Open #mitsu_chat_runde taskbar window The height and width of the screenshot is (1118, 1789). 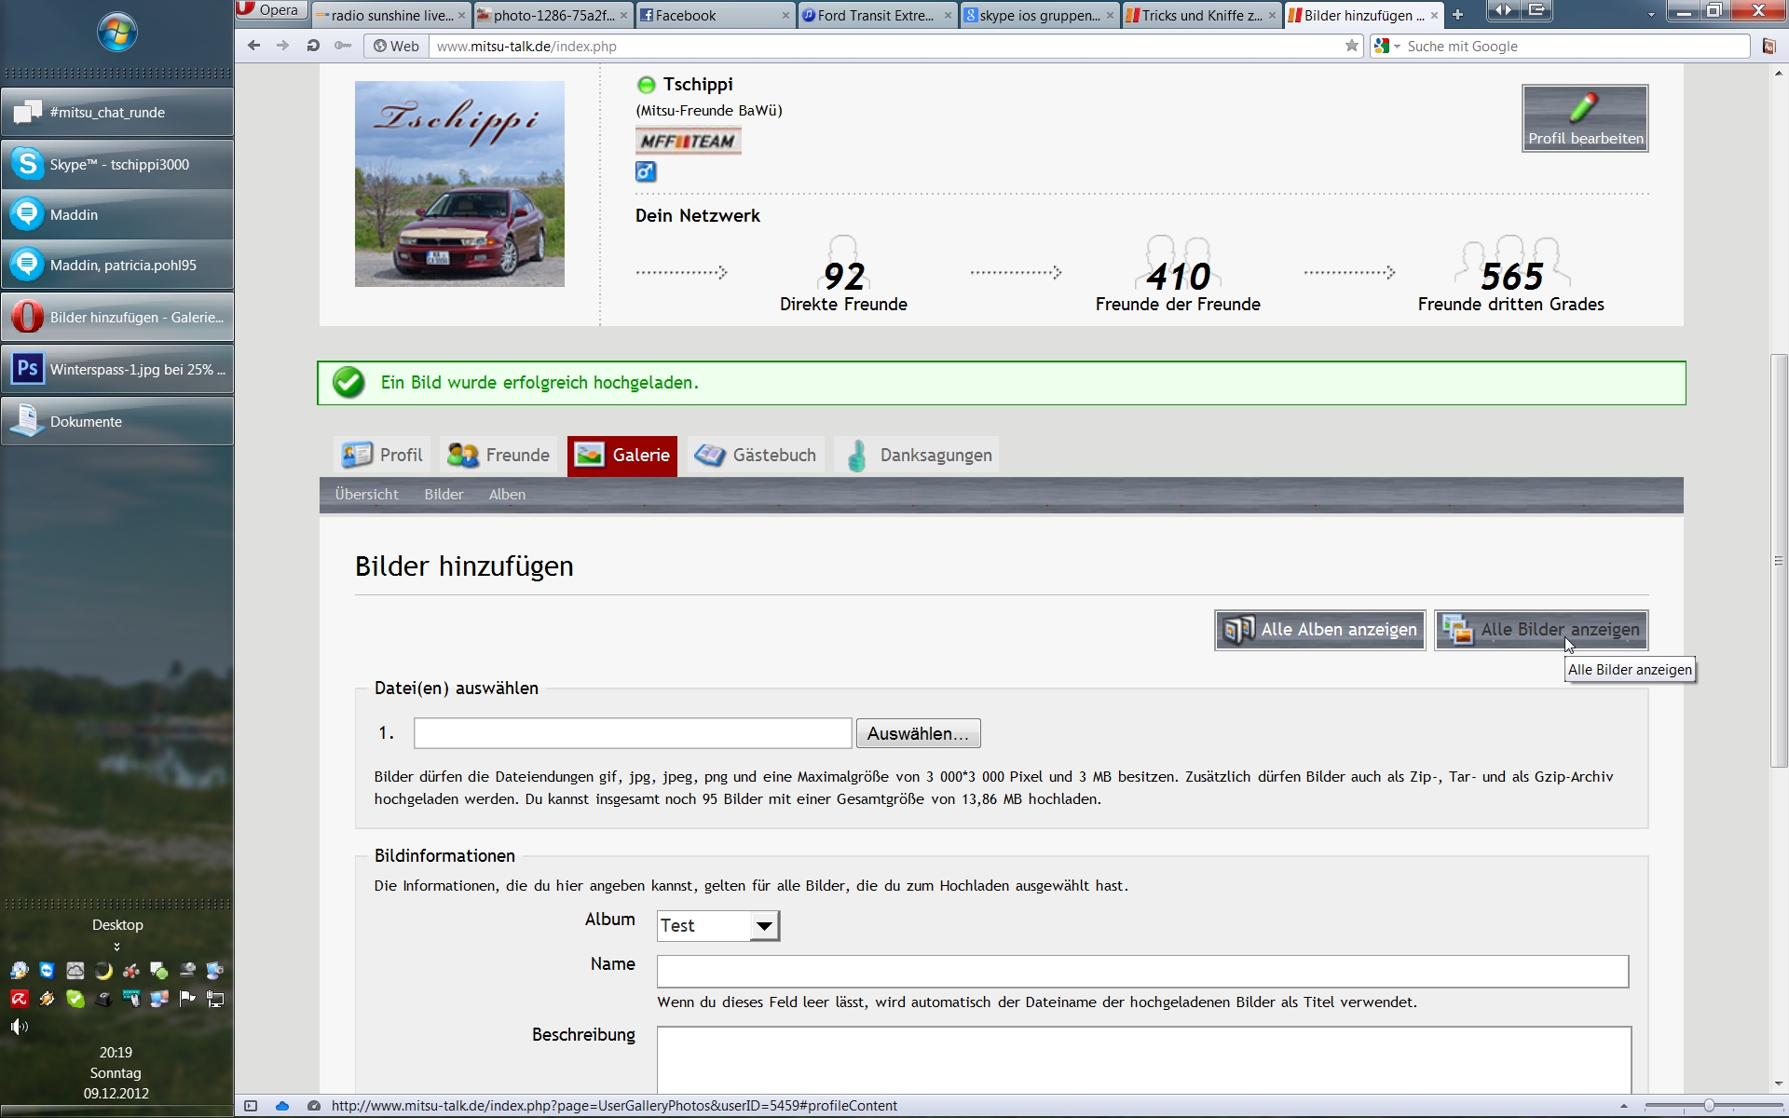pyautogui.click(x=117, y=113)
